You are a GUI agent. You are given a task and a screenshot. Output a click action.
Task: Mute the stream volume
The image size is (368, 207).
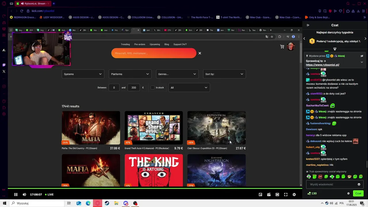point(24,195)
